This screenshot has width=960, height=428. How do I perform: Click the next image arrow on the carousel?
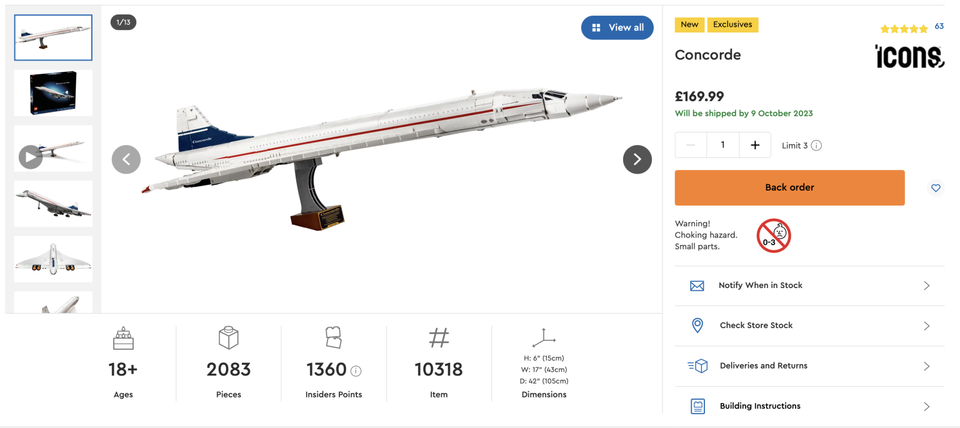coord(637,159)
